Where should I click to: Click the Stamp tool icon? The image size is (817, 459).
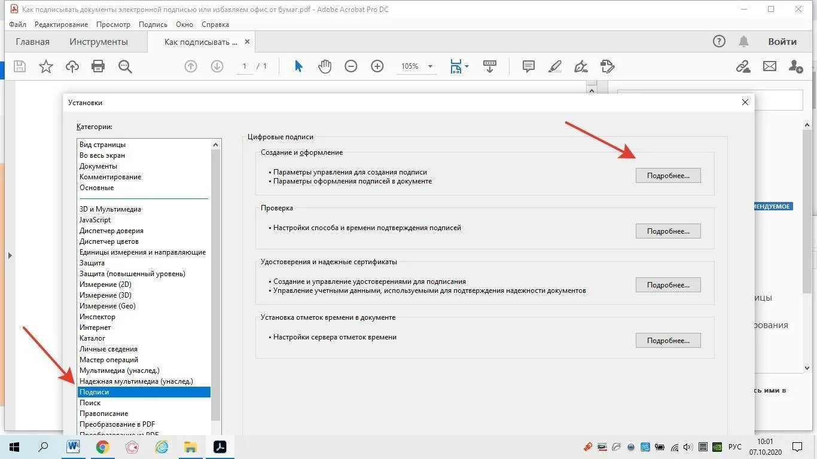(x=608, y=66)
